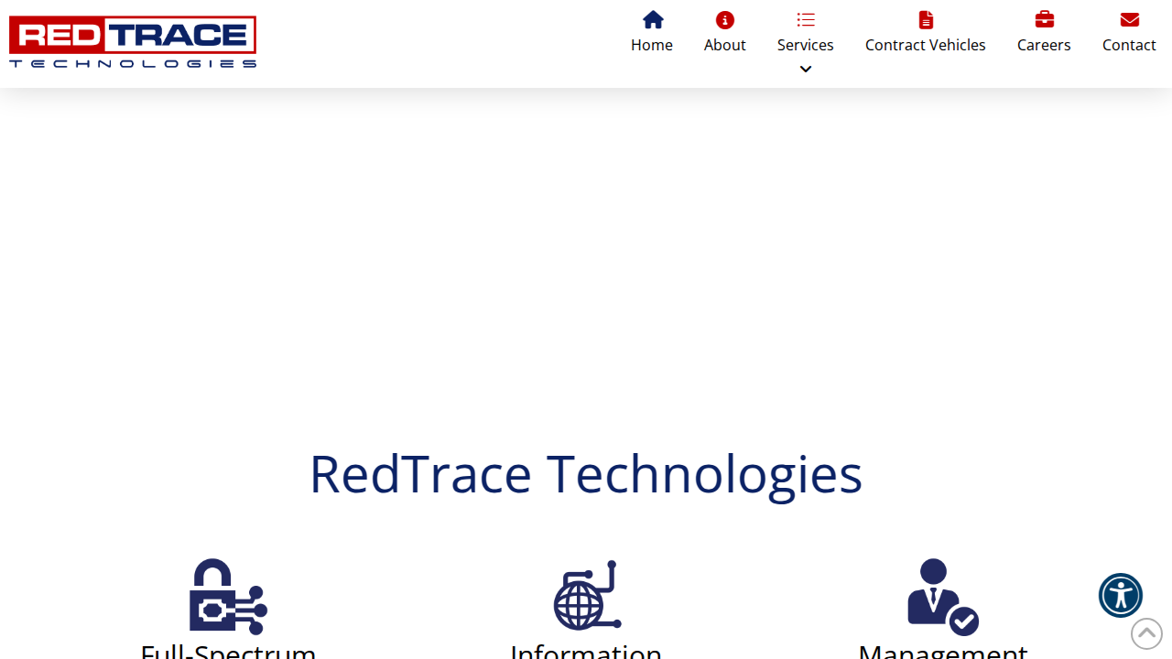Click the person with checkmark management icon
The width and height of the screenshot is (1172, 659).
pos(943,597)
